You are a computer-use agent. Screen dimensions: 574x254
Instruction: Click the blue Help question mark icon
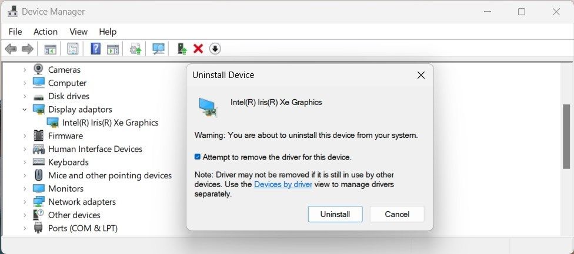95,49
